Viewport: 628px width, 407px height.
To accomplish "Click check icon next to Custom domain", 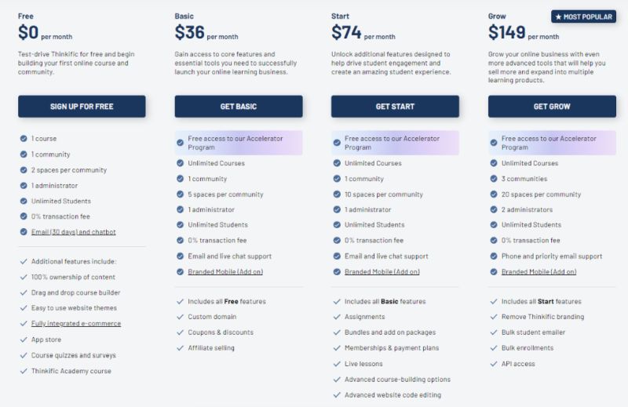I will (x=181, y=317).
